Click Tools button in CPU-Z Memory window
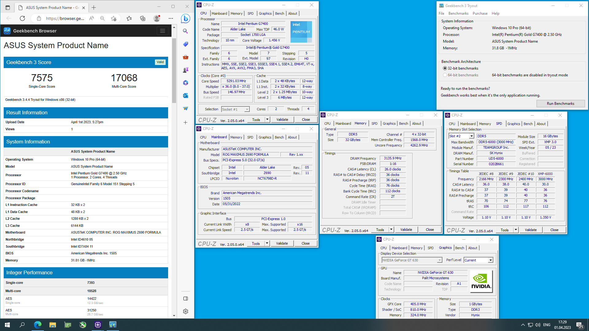Viewport: 589px width, 331px height. [380, 230]
